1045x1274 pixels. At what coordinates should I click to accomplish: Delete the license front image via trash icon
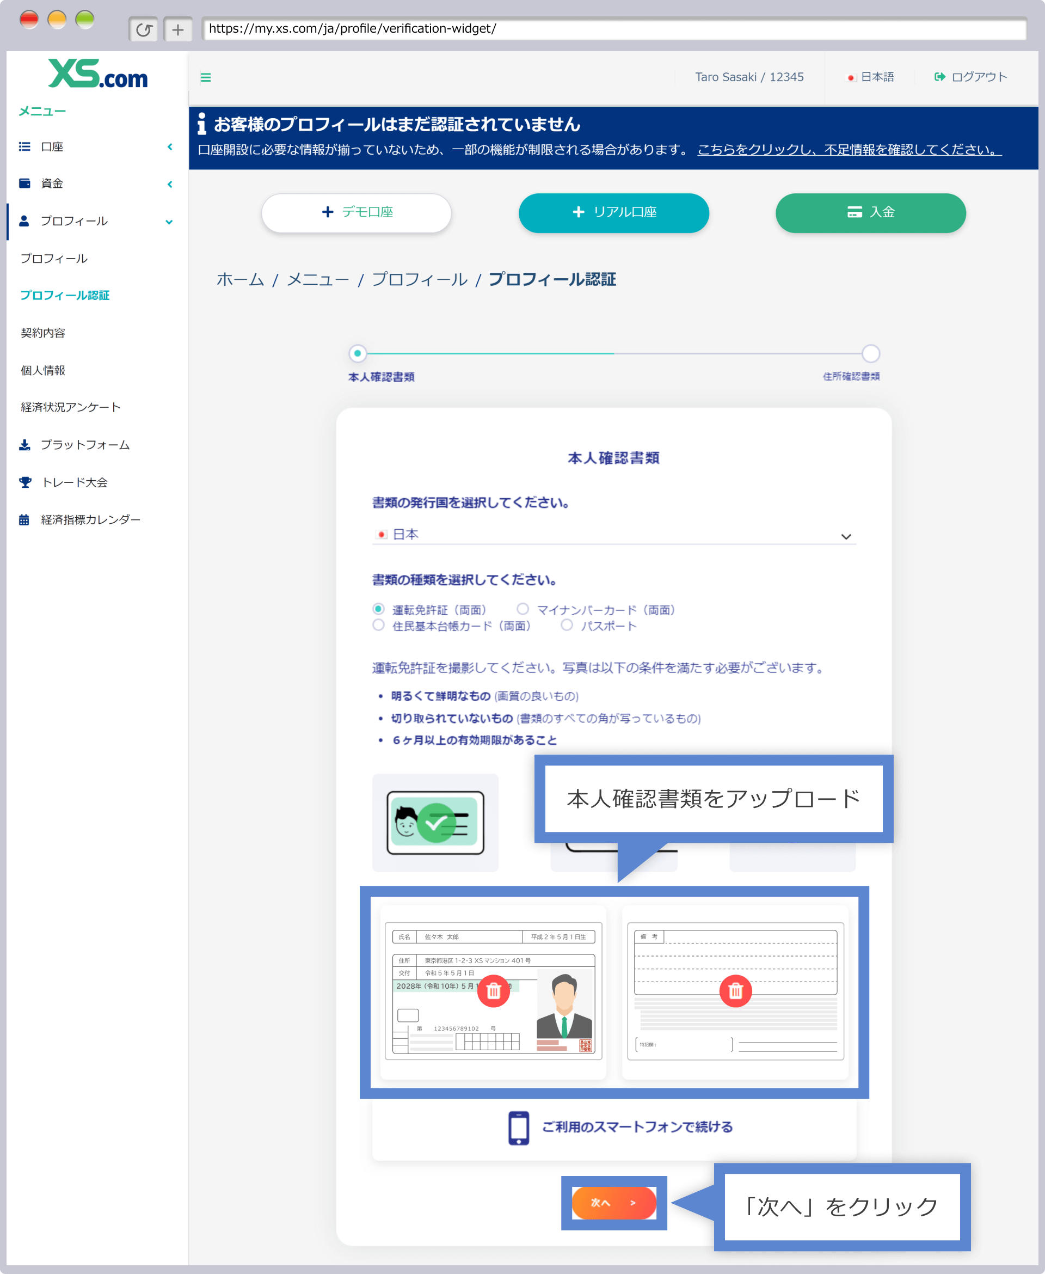pos(494,990)
